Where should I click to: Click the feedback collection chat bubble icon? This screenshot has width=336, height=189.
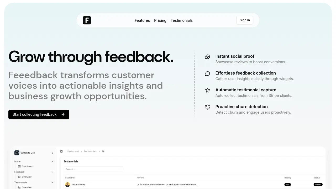[x=208, y=73]
